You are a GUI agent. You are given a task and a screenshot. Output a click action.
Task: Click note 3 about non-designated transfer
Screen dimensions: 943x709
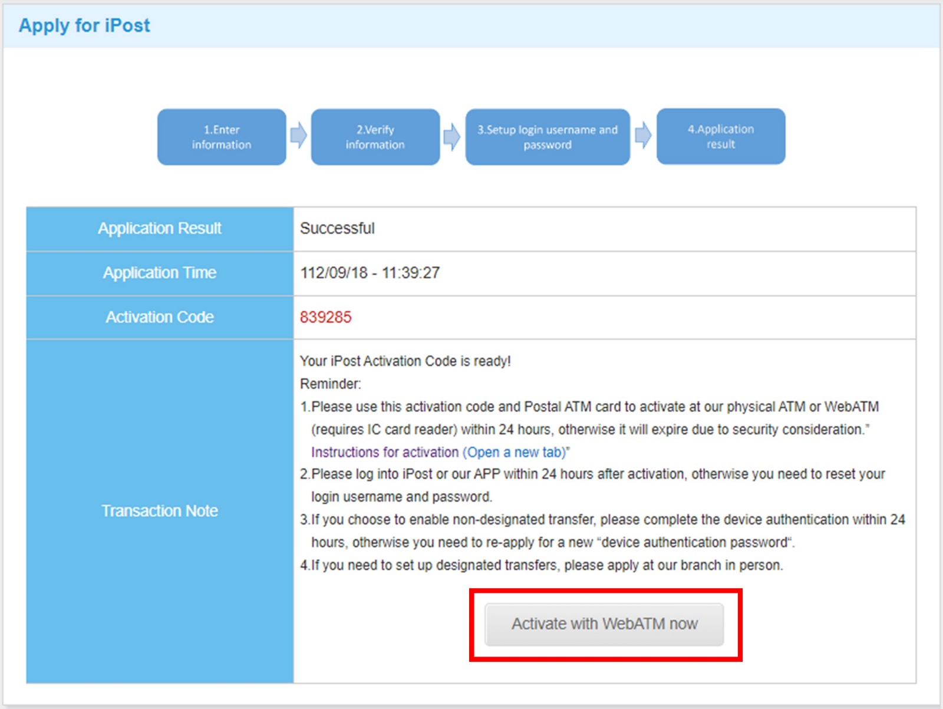(602, 530)
